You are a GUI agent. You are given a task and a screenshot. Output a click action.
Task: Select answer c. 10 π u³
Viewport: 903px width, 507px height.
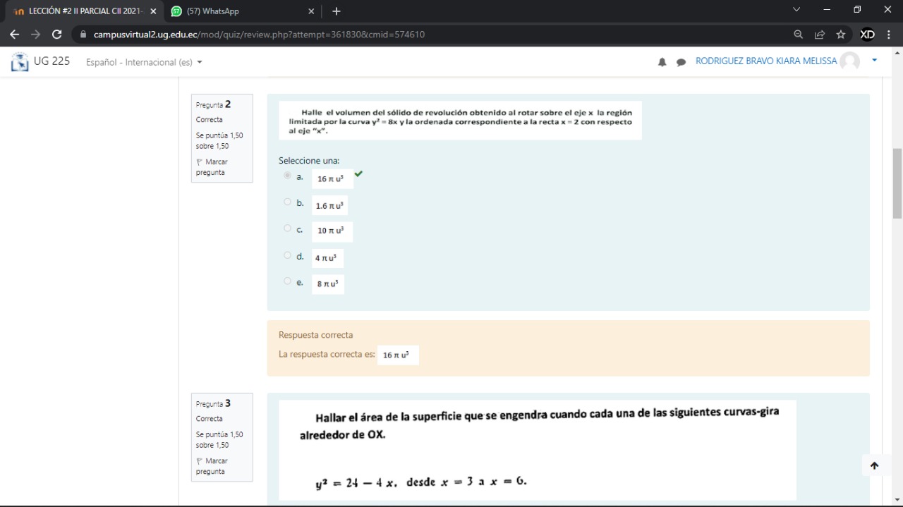[287, 228]
